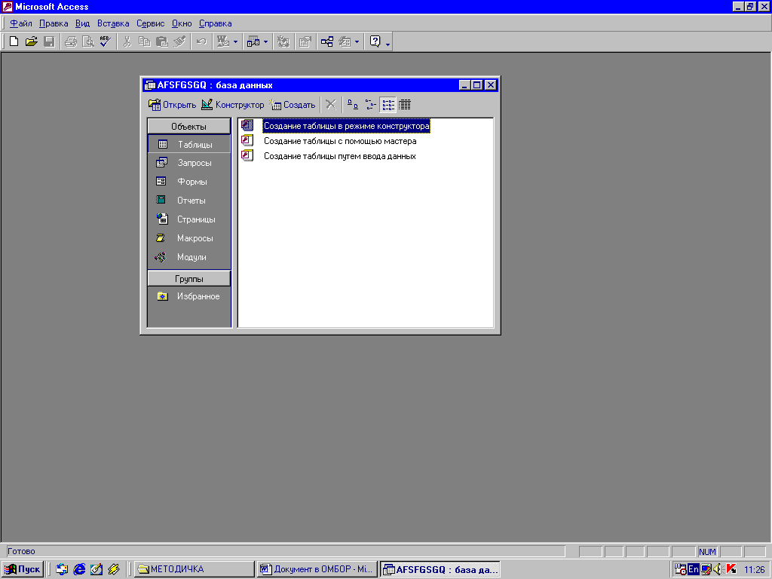Click the Undo arrow icon
Screen dimensions: 772x579
(201, 41)
